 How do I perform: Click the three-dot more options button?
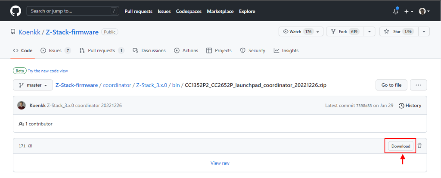click(x=418, y=85)
